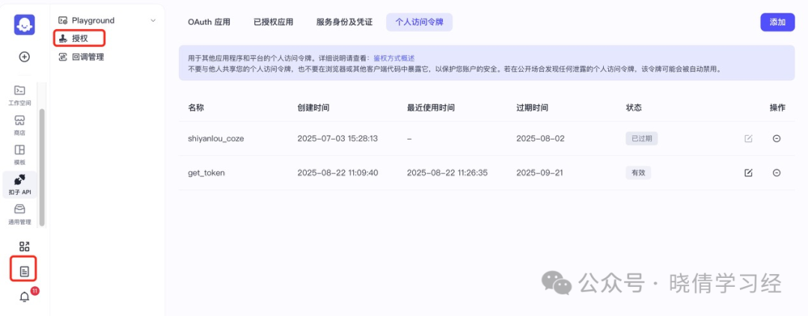This screenshot has height=316, width=808.
Task: Click the documentation icon in bottom sidebar
Action: [x=24, y=270]
